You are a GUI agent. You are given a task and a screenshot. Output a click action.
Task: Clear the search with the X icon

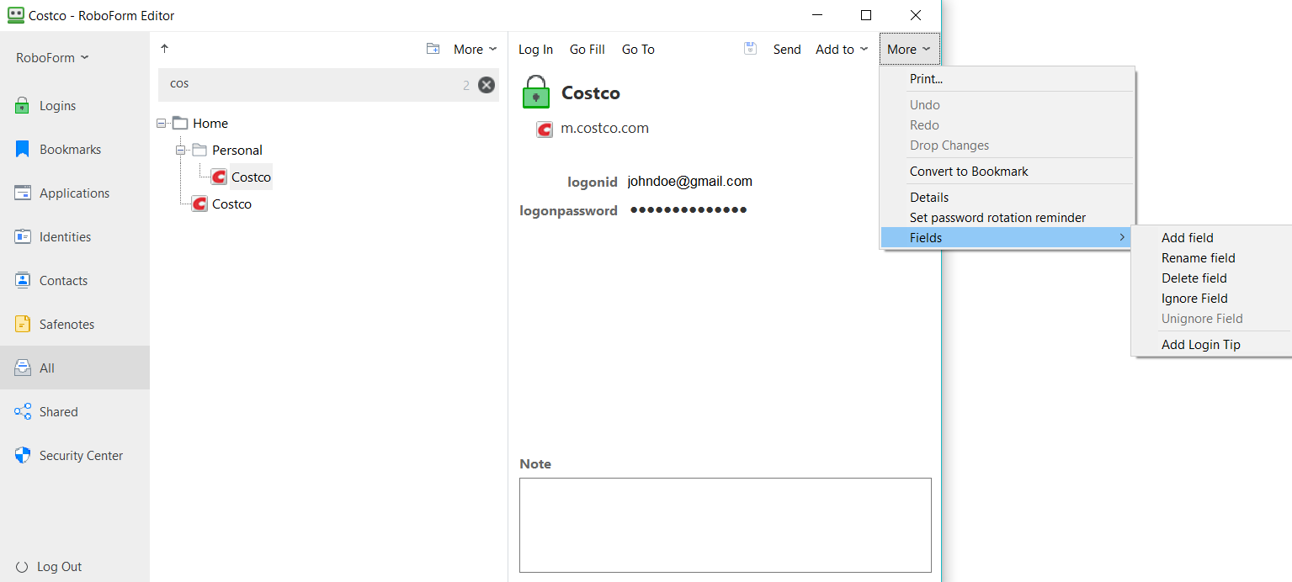coord(486,85)
